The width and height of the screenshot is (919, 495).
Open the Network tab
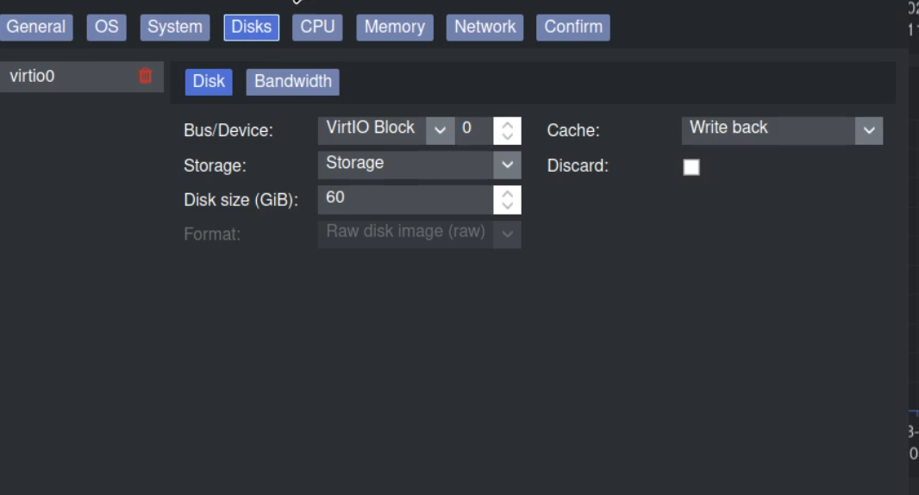[x=485, y=27]
